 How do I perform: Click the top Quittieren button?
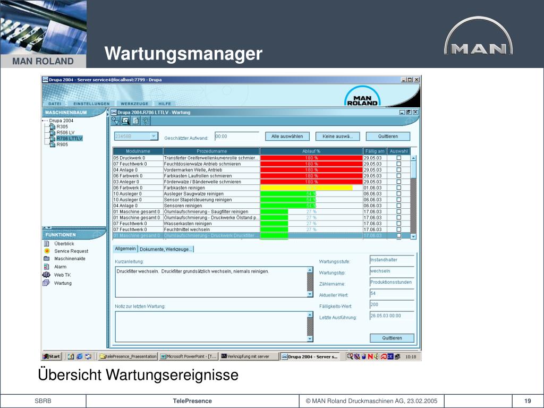[388, 137]
